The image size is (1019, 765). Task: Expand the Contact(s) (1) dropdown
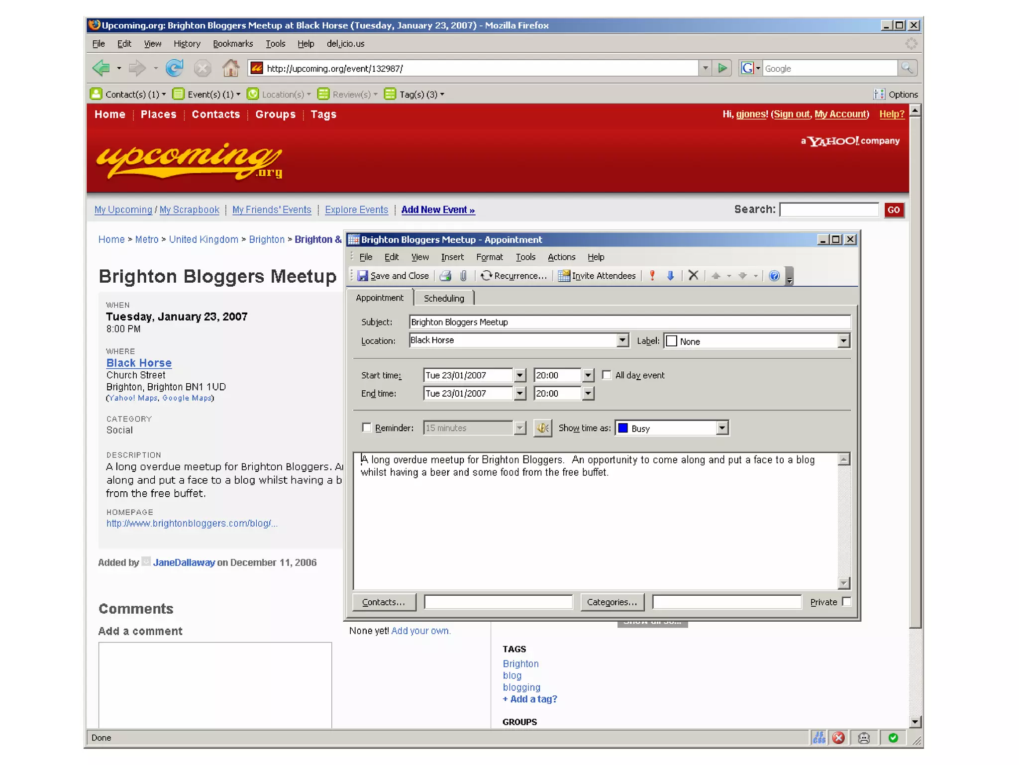[x=164, y=94]
